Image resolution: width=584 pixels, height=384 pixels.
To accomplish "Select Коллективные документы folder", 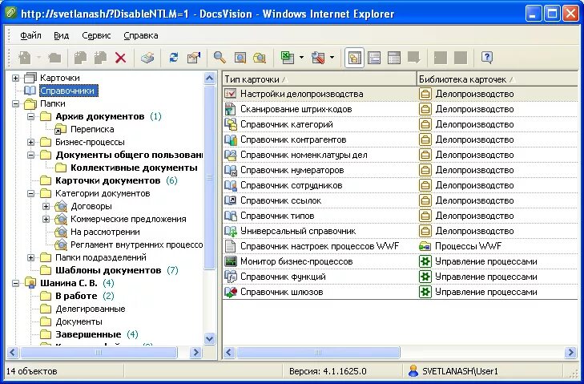I will [x=134, y=168].
